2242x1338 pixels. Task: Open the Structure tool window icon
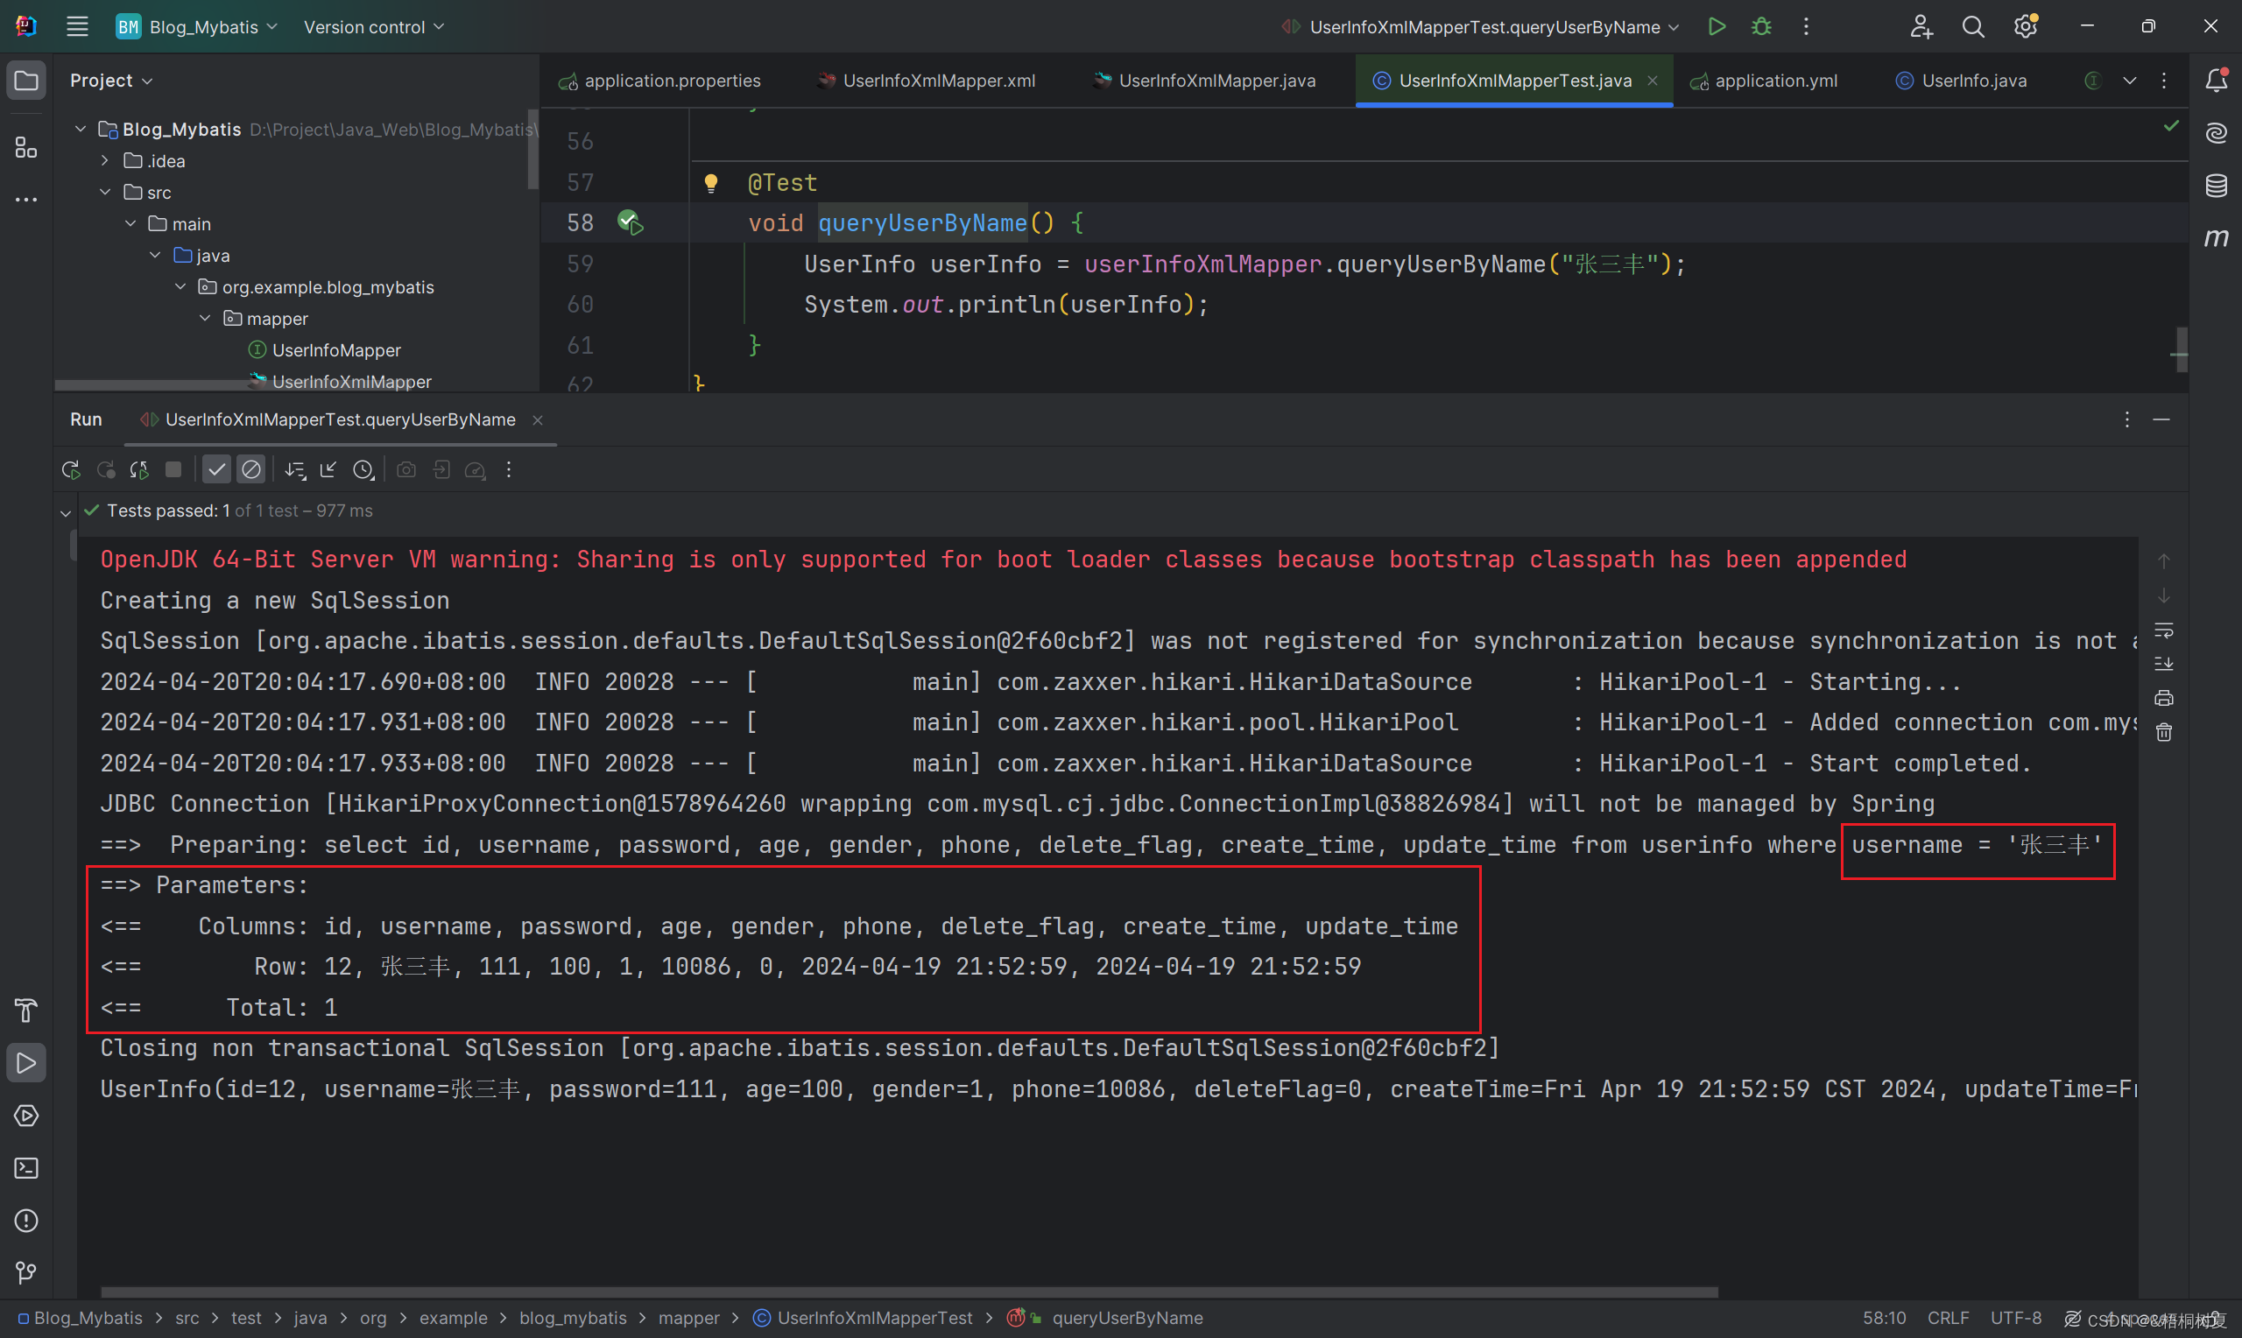coord(26,147)
